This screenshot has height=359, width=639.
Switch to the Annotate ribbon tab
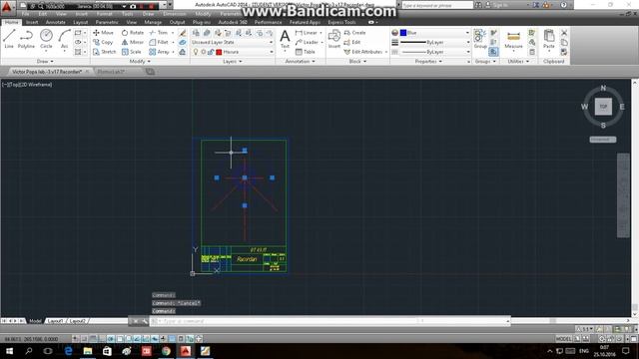click(56, 22)
